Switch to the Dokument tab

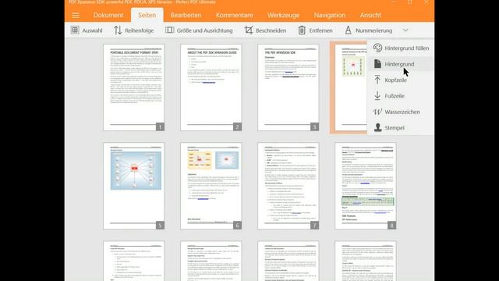coord(108,16)
